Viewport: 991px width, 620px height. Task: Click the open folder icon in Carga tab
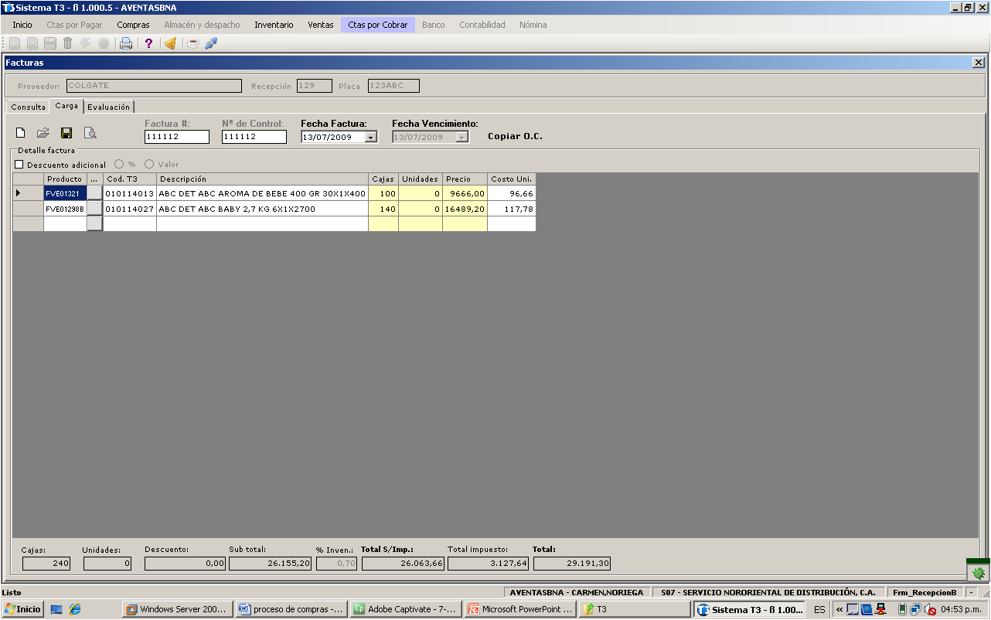pyautogui.click(x=43, y=133)
